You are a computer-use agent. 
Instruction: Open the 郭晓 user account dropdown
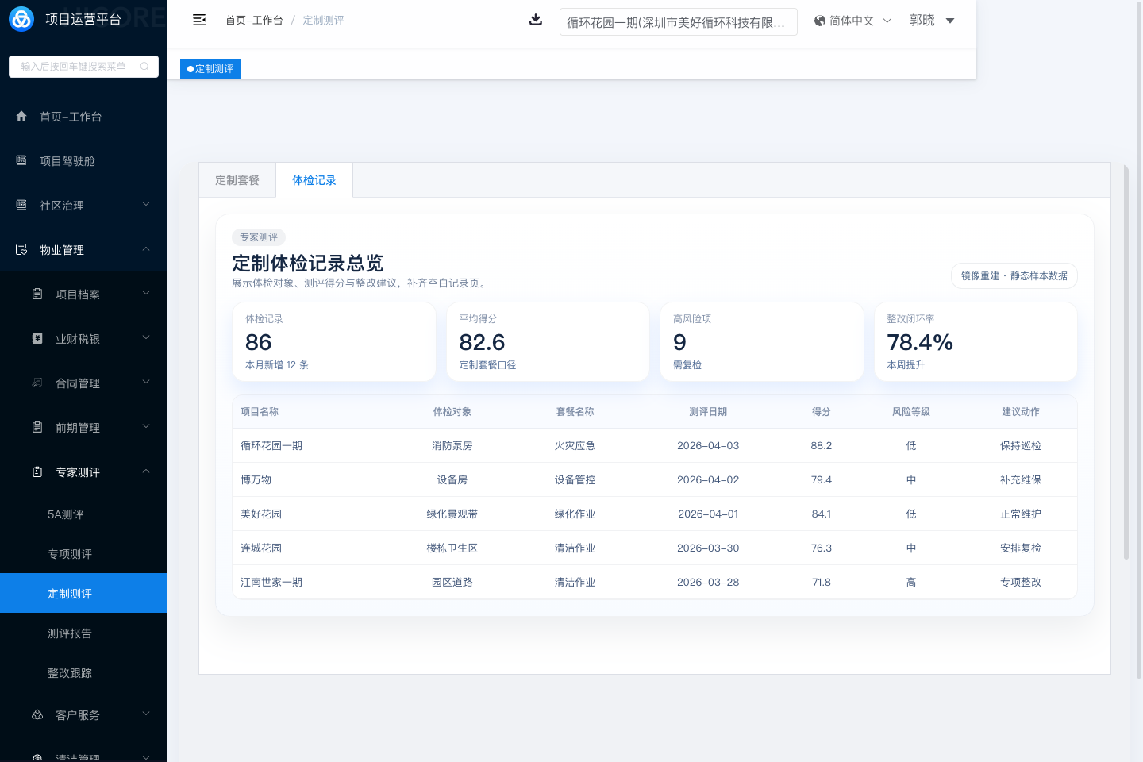coord(932,21)
